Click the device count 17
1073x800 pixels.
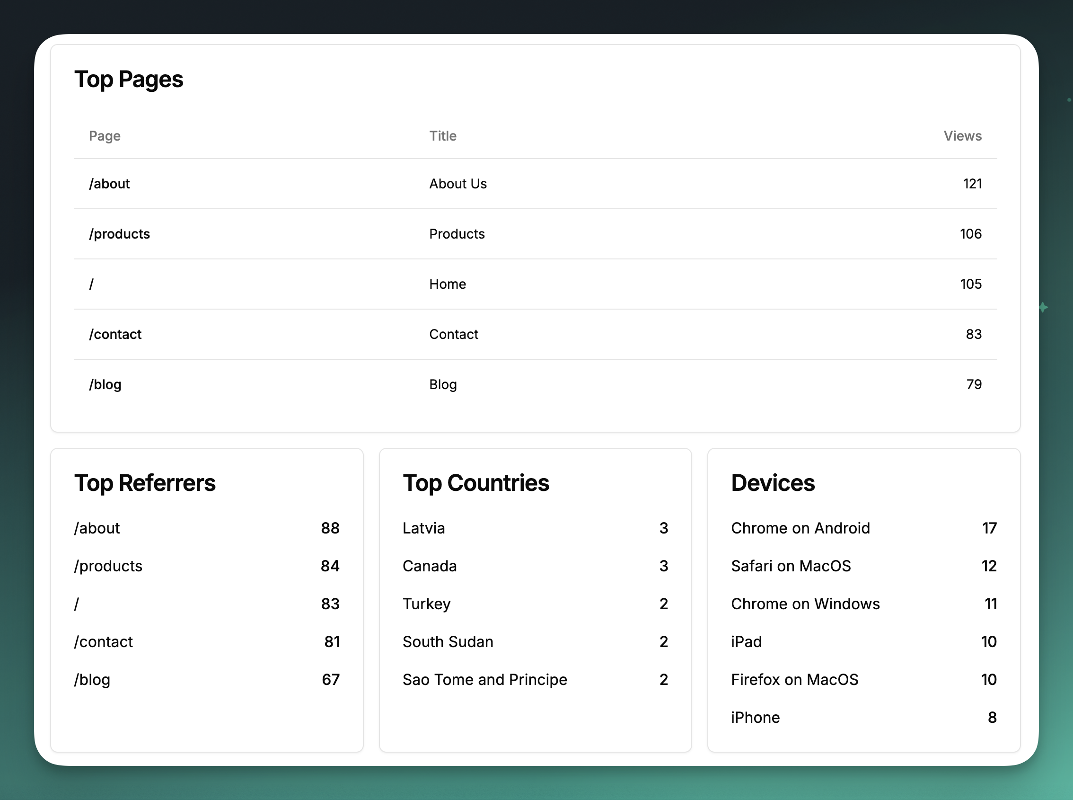989,528
